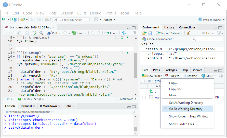The width and height of the screenshot is (227, 138).
Task: Click New Folder button
Action: (x=152, y=76)
